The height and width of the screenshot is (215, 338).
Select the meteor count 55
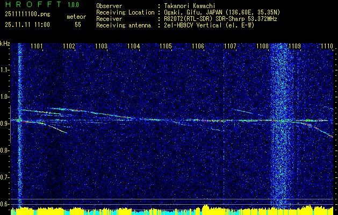click(78, 25)
